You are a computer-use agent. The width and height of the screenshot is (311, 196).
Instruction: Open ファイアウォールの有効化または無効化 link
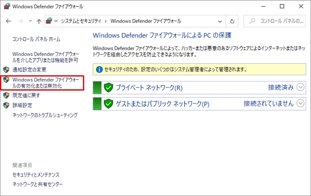[46, 83]
